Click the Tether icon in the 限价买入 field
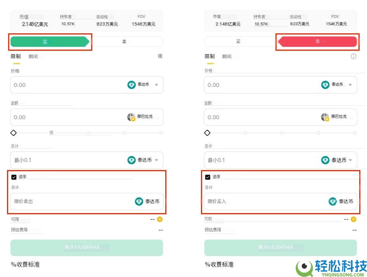Image resolution: width=367 pixels, height=277 pixels. pyautogui.click(x=332, y=201)
